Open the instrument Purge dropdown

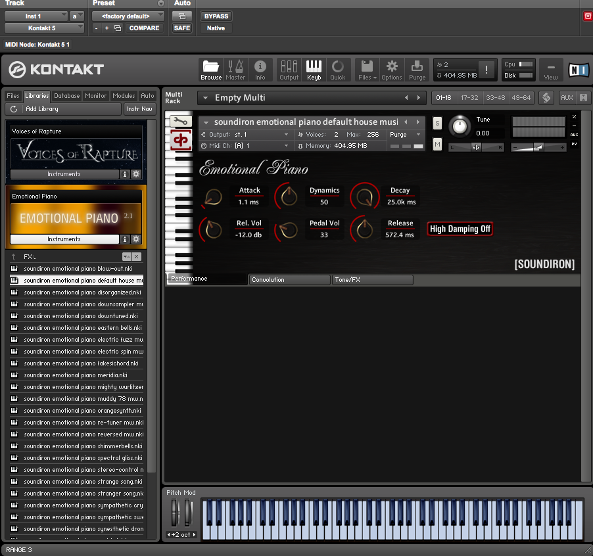coord(405,135)
